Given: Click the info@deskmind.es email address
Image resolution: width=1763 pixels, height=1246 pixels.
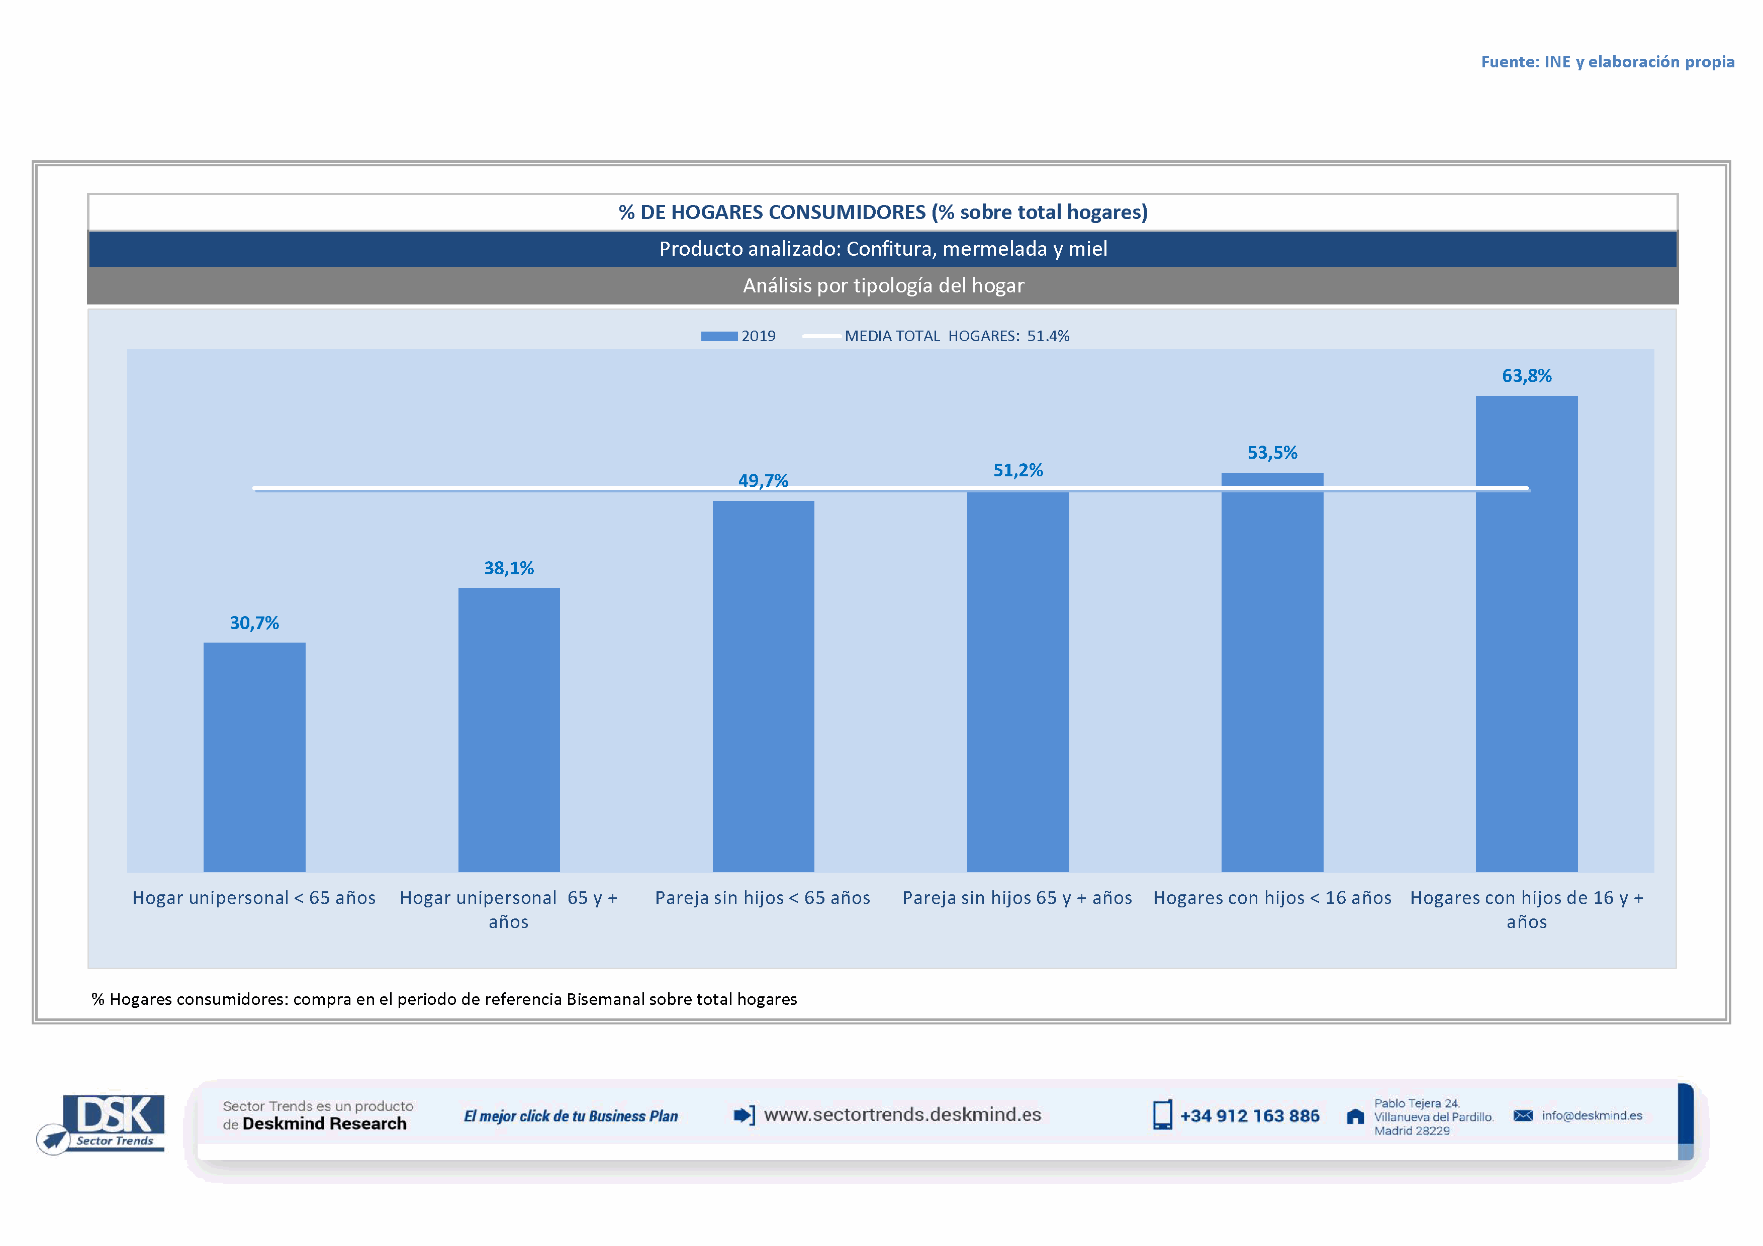Looking at the screenshot, I should 1592,1115.
